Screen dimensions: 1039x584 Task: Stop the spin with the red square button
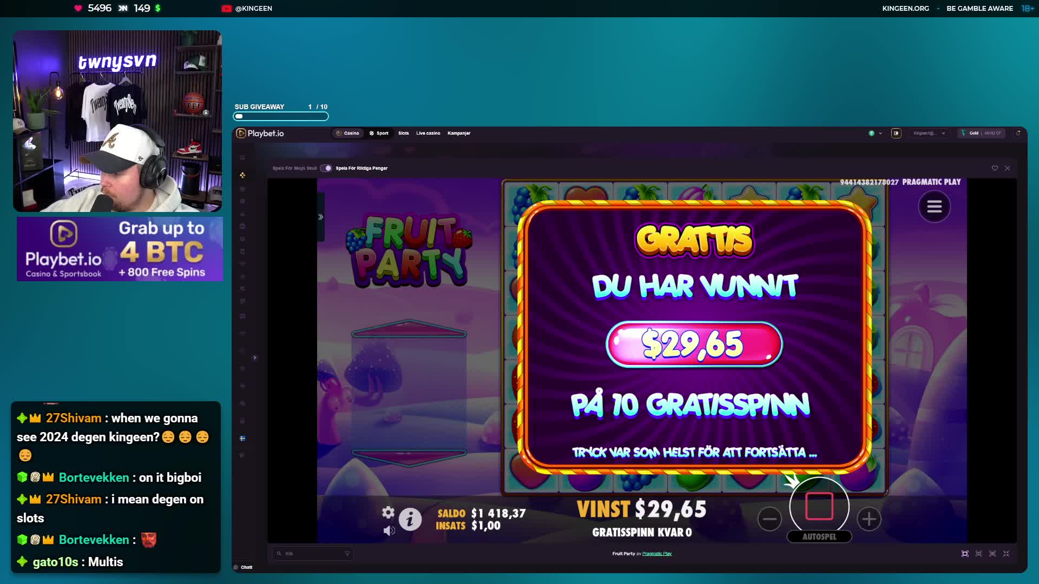tap(819, 506)
